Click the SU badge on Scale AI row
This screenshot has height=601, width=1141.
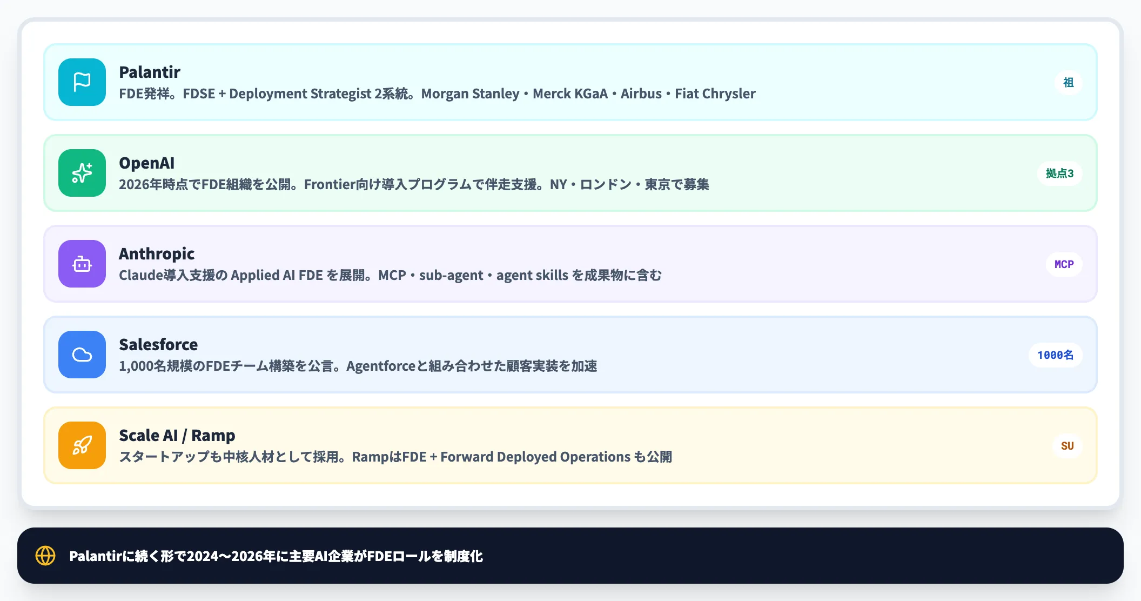click(x=1067, y=446)
